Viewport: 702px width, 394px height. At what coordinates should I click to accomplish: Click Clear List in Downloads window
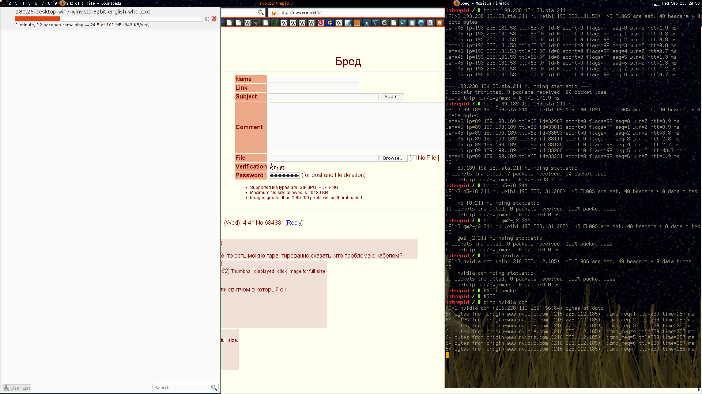(x=17, y=388)
